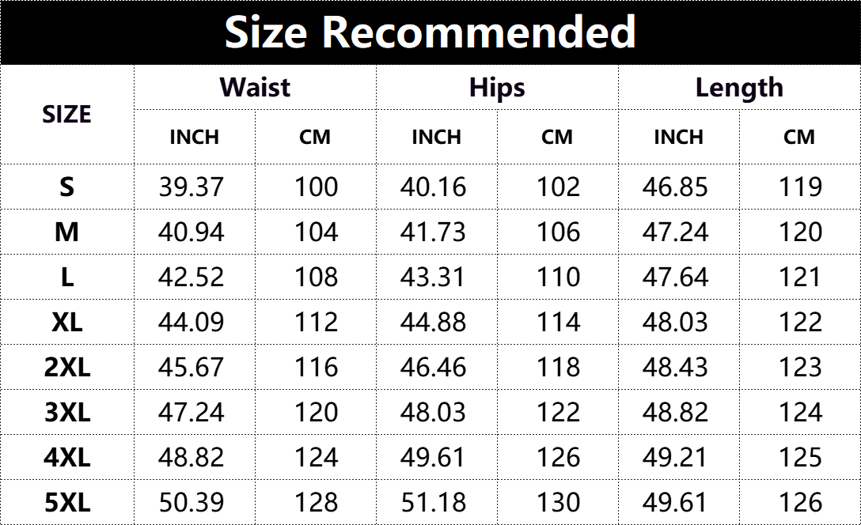Click waist cm value 112
Image resolution: width=861 pixels, height=525 pixels.
click(x=317, y=322)
